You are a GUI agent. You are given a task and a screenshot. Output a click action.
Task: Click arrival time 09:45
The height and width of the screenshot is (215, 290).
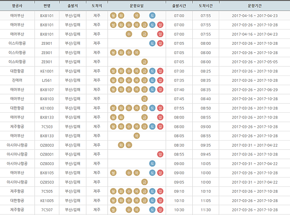(x=206, y=154)
